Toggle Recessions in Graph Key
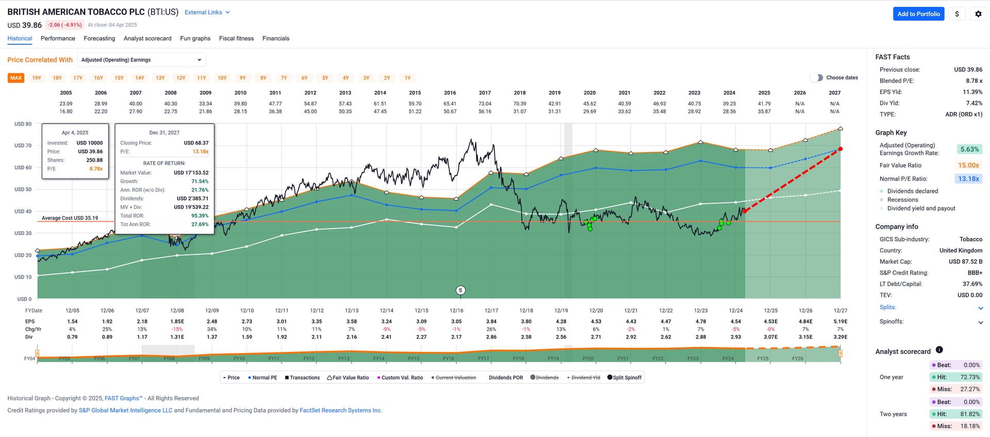The image size is (990, 437). [899, 200]
